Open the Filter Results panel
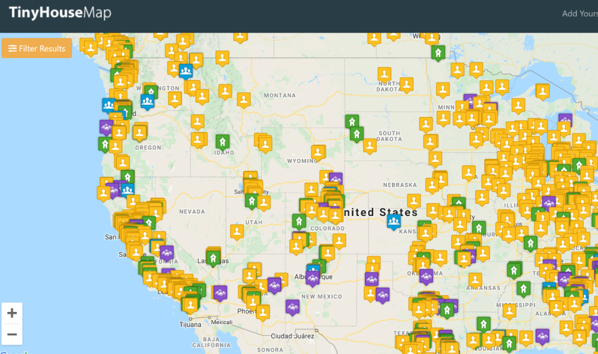The image size is (598, 354). [37, 48]
